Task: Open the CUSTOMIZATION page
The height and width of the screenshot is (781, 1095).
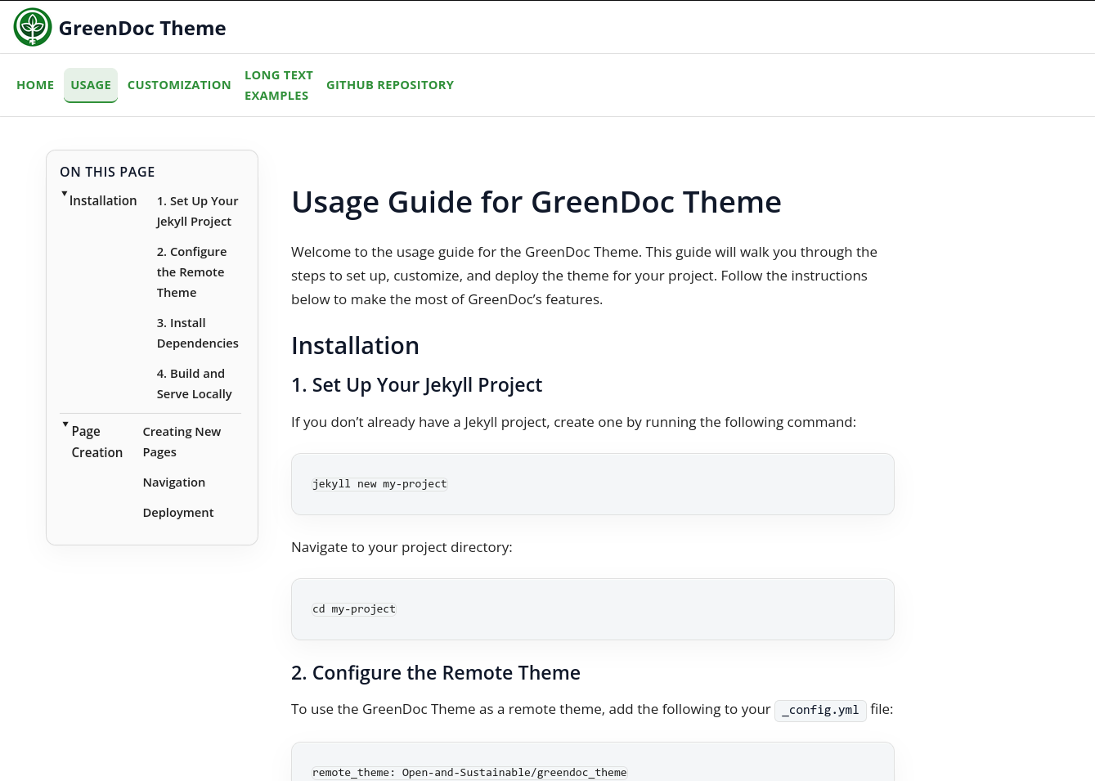Action: 179,85
